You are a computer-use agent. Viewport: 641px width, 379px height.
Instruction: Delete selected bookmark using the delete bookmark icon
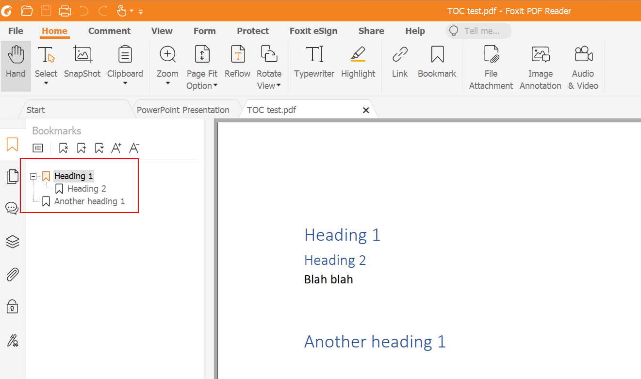[x=63, y=148]
